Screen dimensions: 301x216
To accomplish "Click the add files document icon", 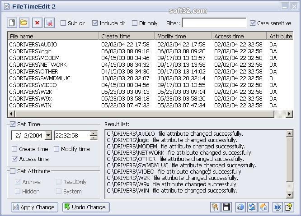I will click(12, 23).
